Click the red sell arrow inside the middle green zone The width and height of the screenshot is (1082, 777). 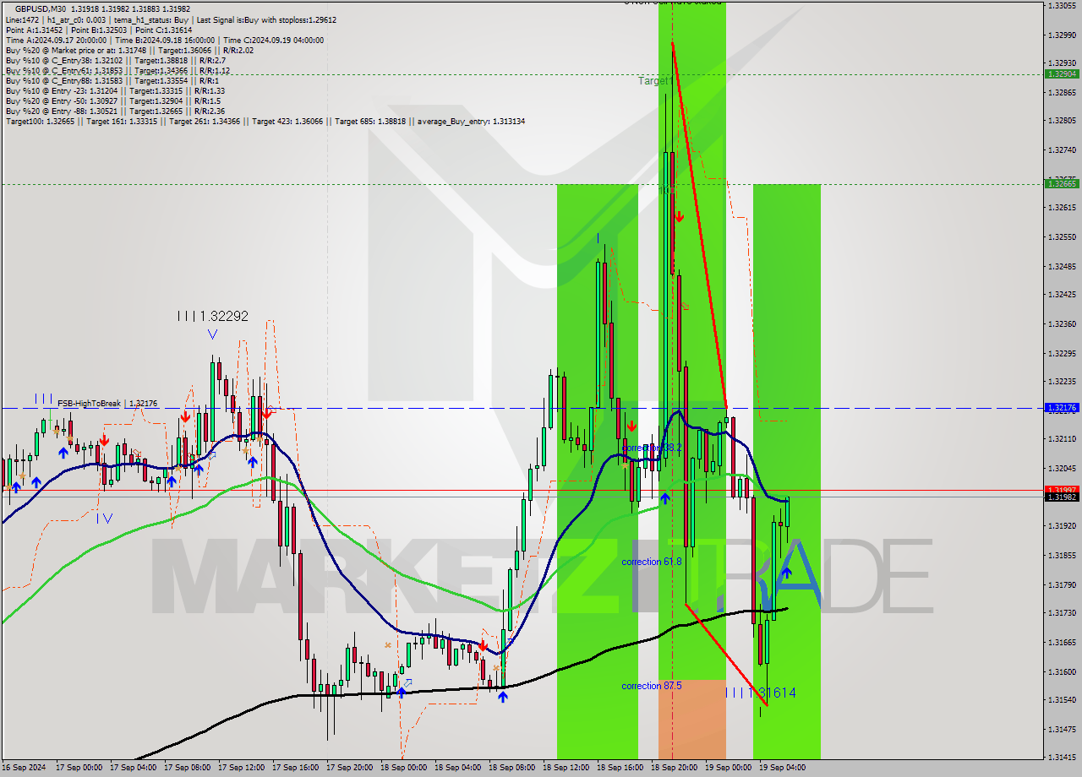(x=632, y=426)
